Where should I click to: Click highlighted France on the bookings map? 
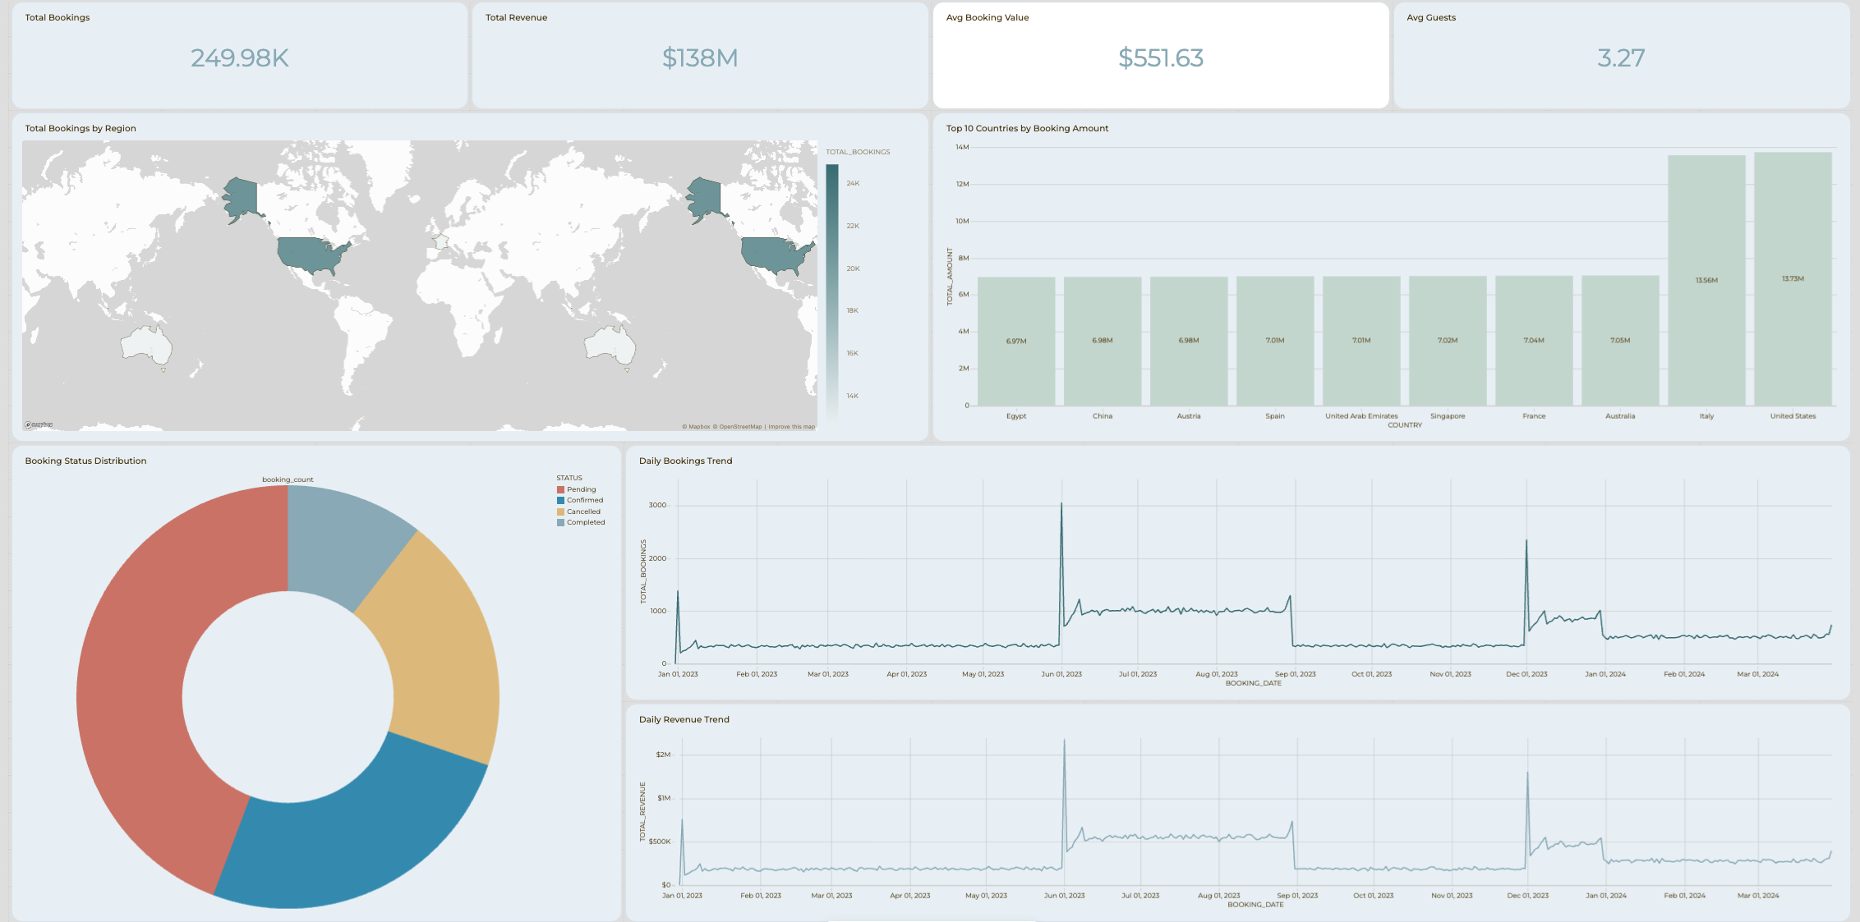(x=441, y=241)
